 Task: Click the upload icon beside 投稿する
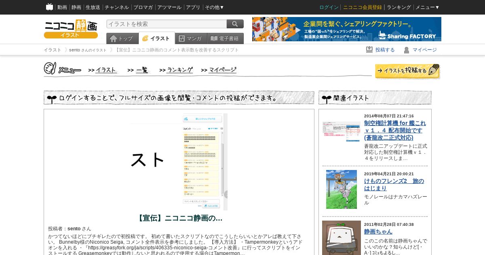click(x=369, y=49)
